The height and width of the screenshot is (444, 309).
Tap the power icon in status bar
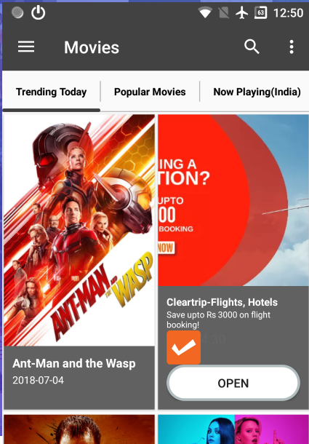[39, 13]
